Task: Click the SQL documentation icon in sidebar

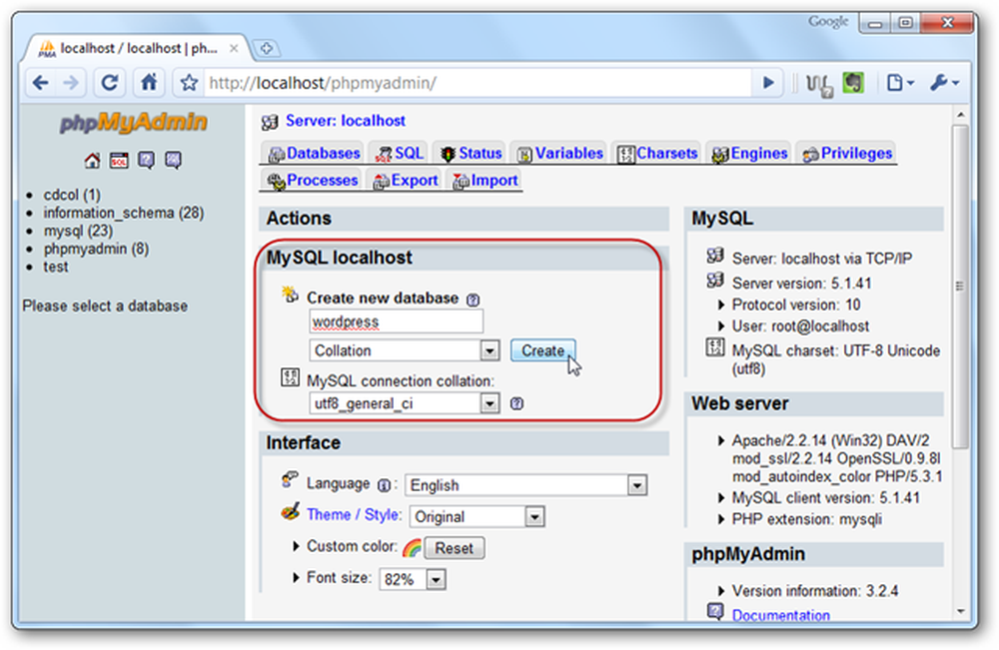Action: coord(173,161)
